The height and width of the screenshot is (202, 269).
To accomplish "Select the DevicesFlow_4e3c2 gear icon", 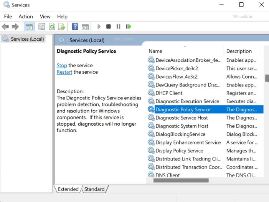I will tap(151, 76).
